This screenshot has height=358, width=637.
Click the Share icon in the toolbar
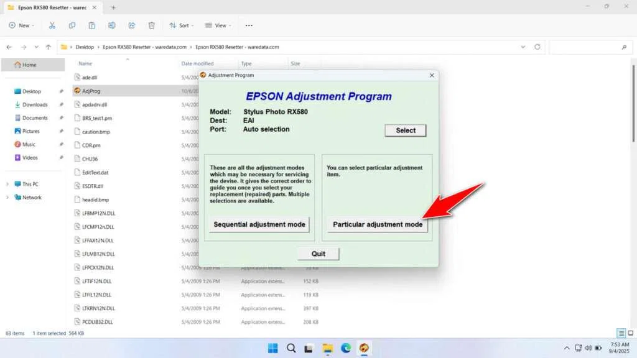click(131, 25)
